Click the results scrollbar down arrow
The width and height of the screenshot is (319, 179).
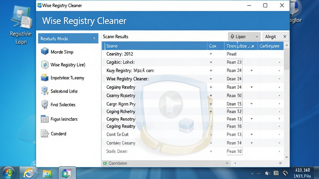(287, 157)
